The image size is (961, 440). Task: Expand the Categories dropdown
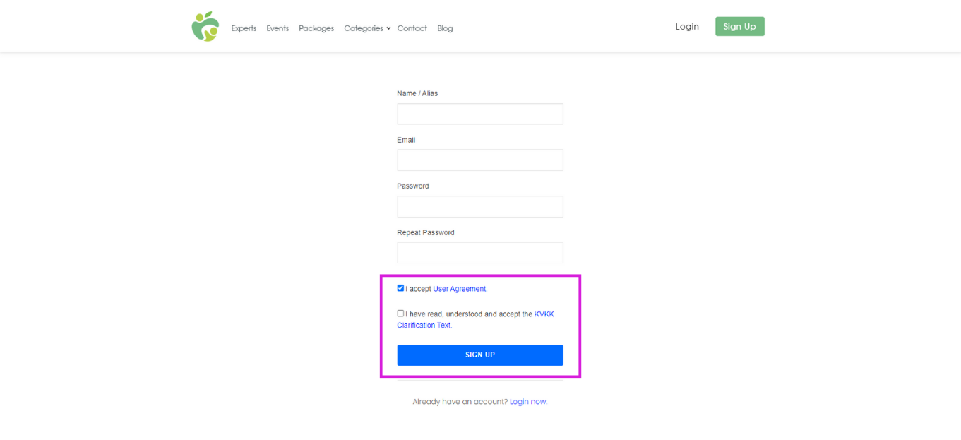367,28
